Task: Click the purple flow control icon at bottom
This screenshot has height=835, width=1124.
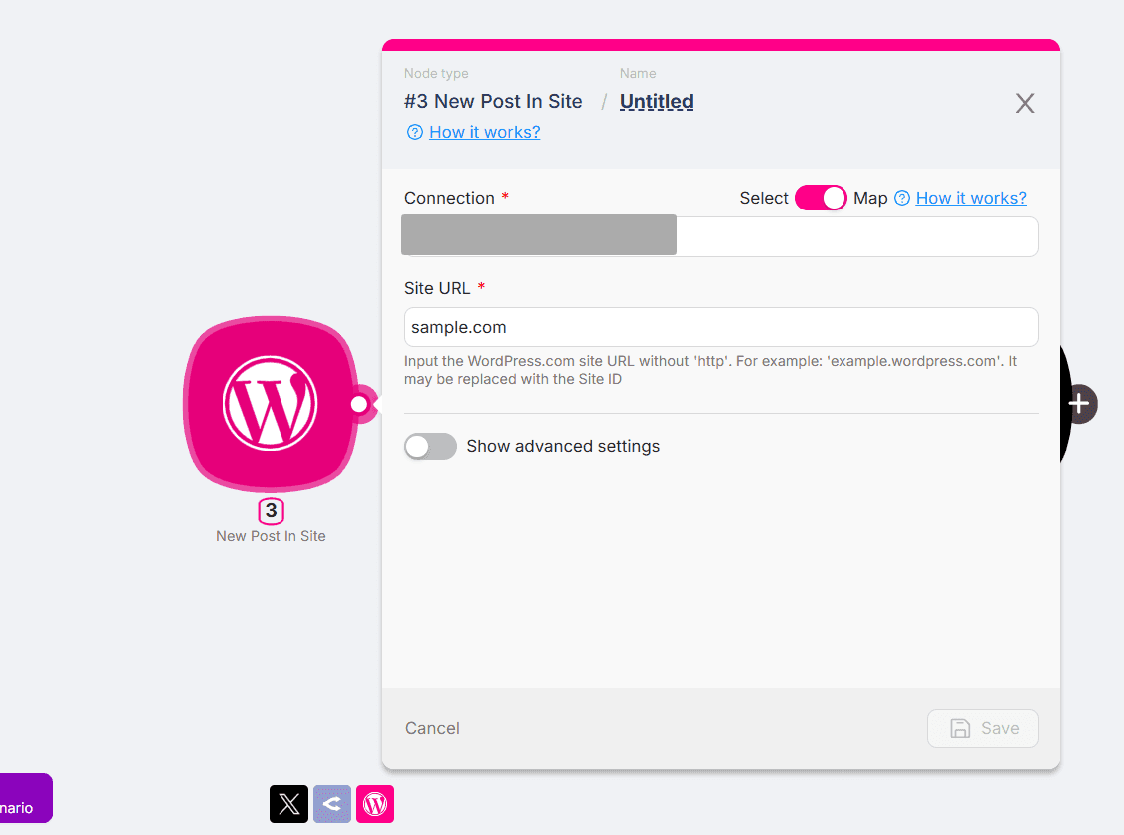Action: point(332,804)
